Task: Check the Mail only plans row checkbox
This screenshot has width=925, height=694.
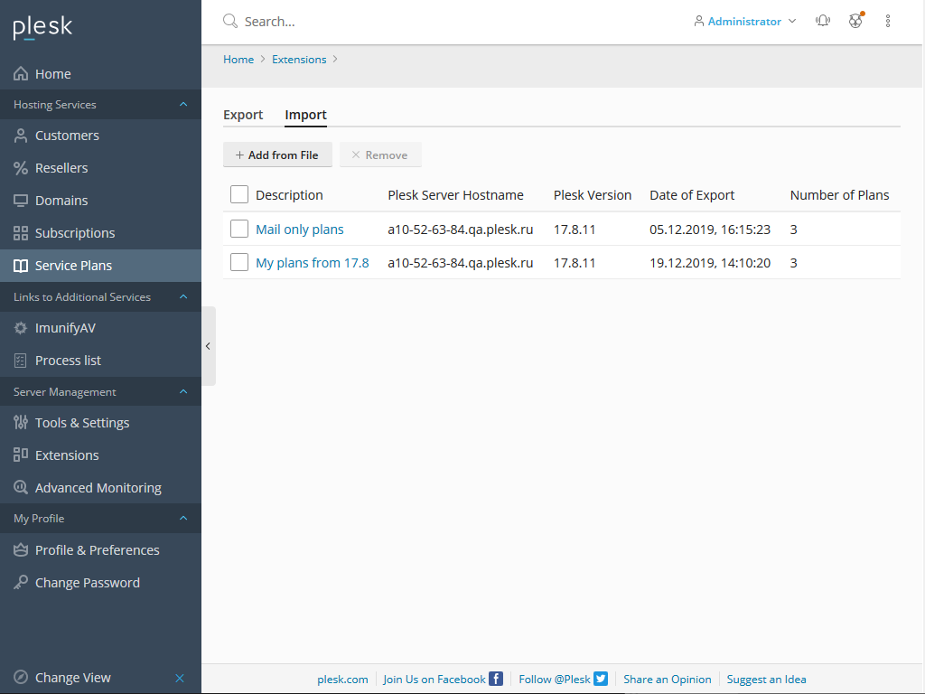Action: tap(239, 230)
